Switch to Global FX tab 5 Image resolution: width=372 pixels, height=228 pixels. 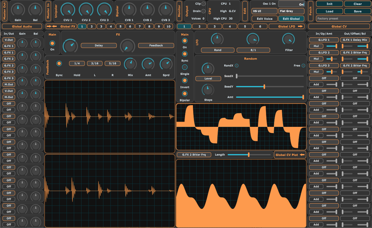(120, 26)
